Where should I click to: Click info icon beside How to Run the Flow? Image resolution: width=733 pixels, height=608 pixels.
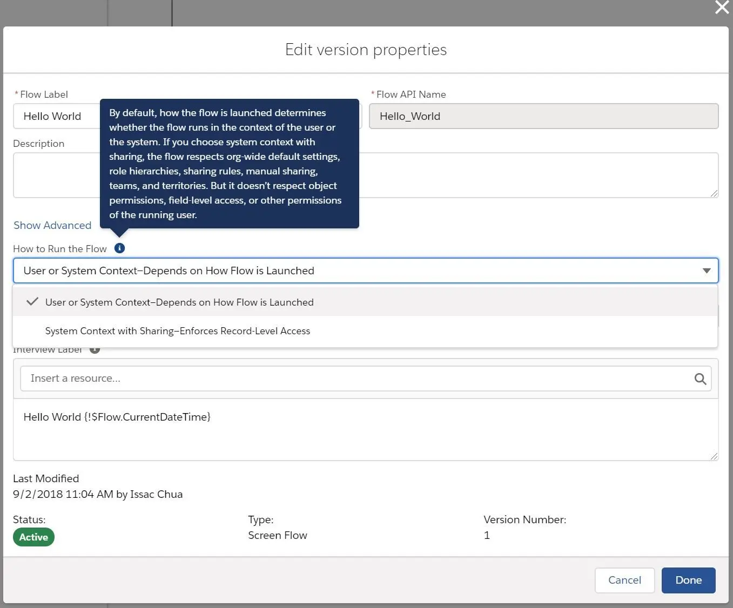pos(120,248)
